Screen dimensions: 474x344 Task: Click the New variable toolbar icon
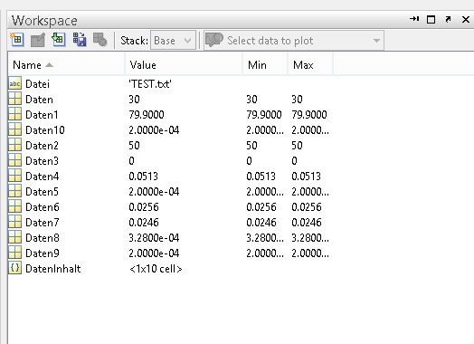[16, 40]
